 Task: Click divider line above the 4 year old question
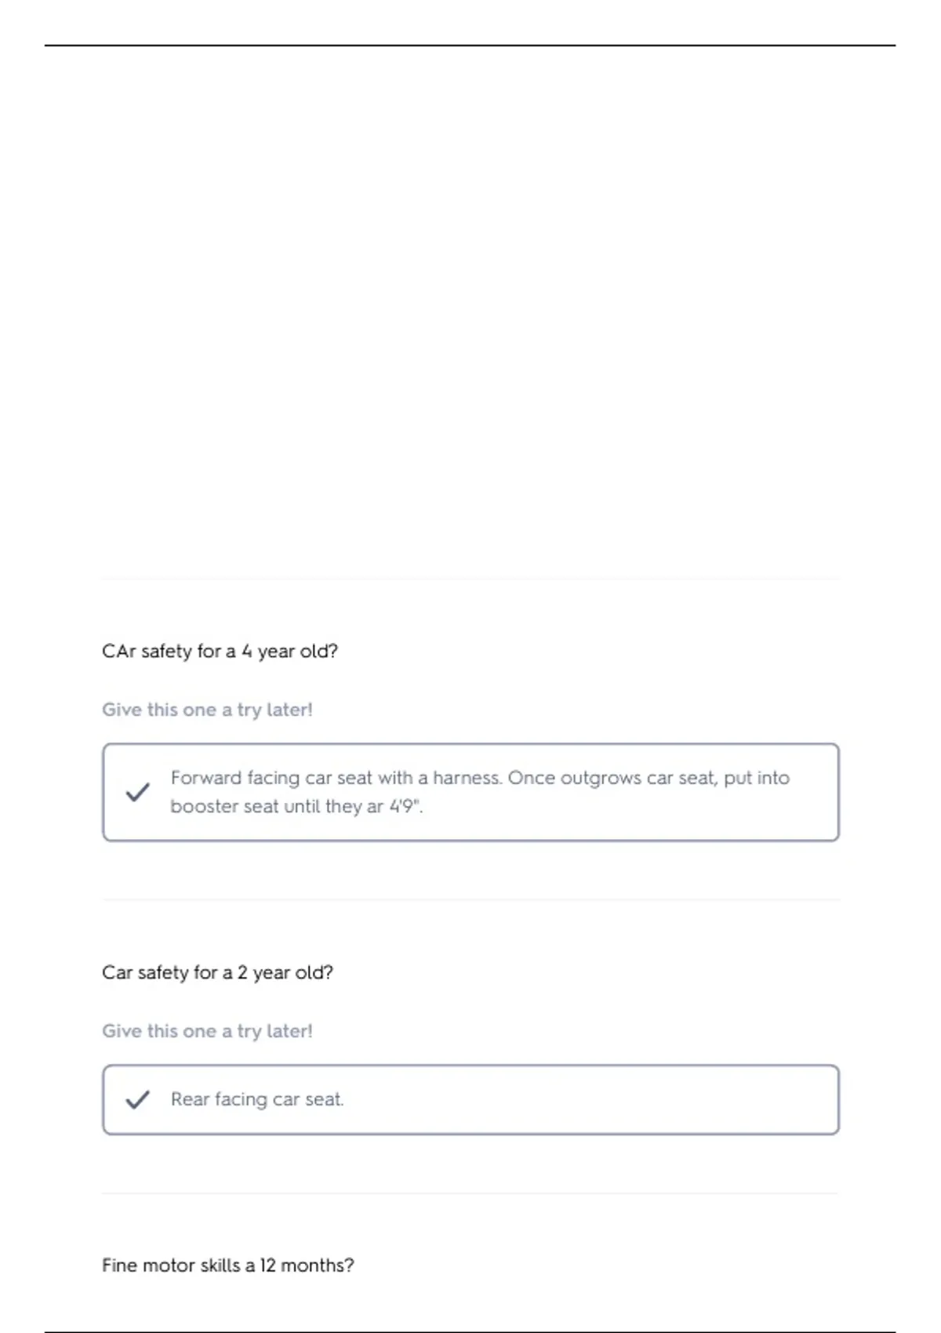click(x=470, y=579)
